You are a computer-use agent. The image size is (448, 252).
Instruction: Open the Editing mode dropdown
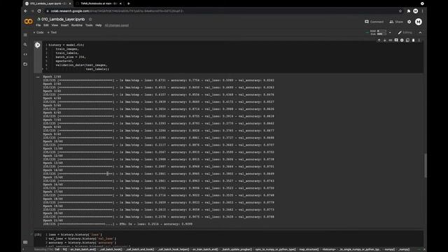click(405, 33)
